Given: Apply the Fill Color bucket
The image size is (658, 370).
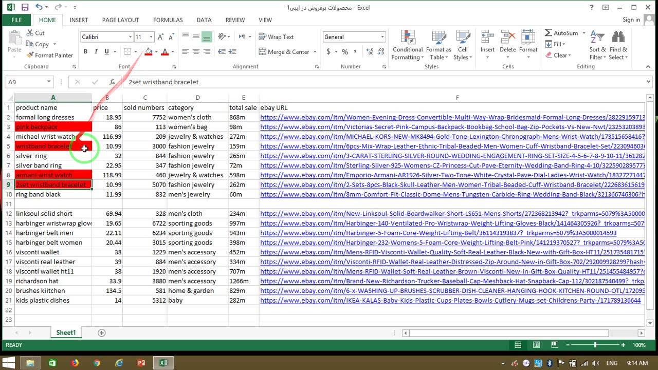Looking at the screenshot, I should click(x=149, y=52).
